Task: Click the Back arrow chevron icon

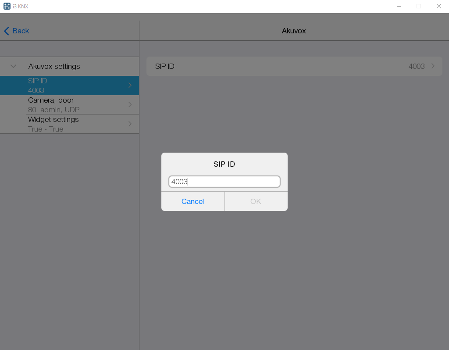Action: click(7, 31)
